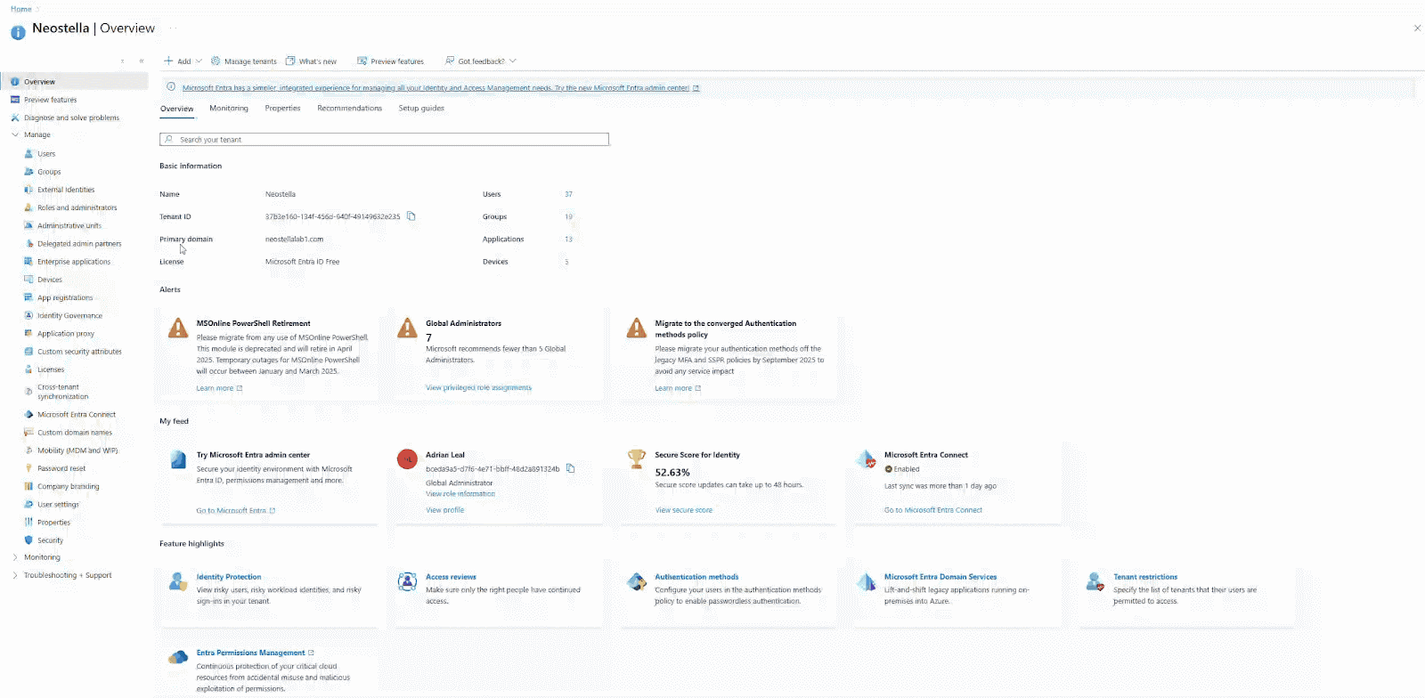Open the Got feedback dropdown arrow

(x=513, y=61)
